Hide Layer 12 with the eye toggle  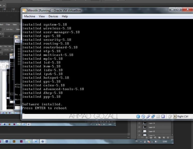[139, 131]
